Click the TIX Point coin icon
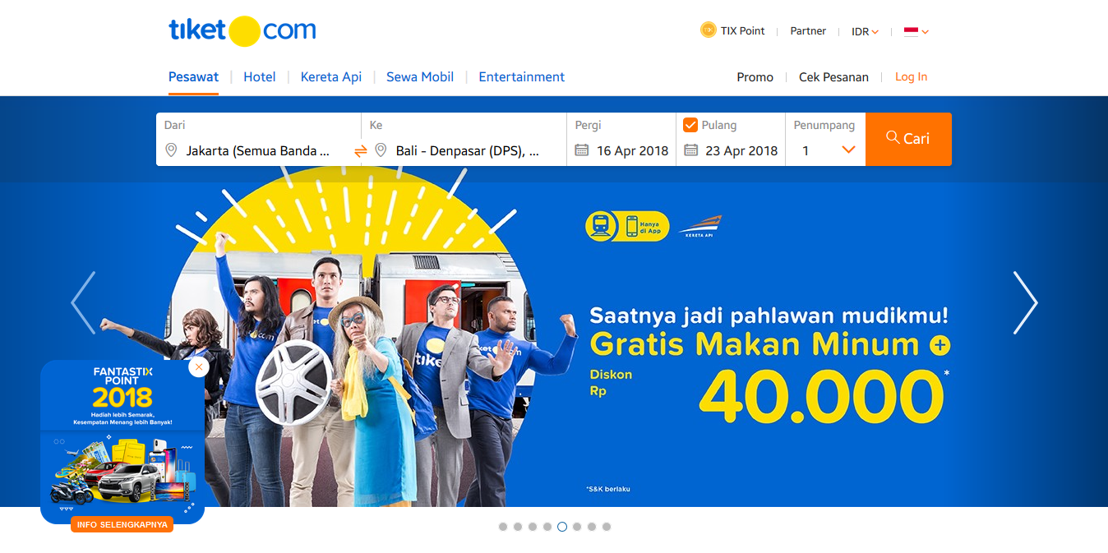 tap(708, 30)
